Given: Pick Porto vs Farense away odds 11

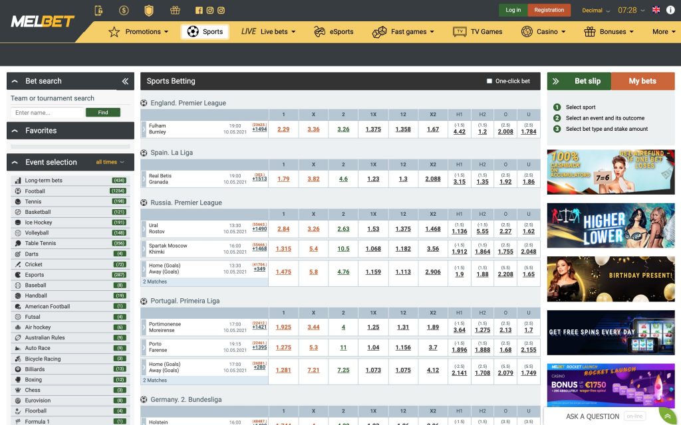Looking at the screenshot, I should tap(343, 347).
